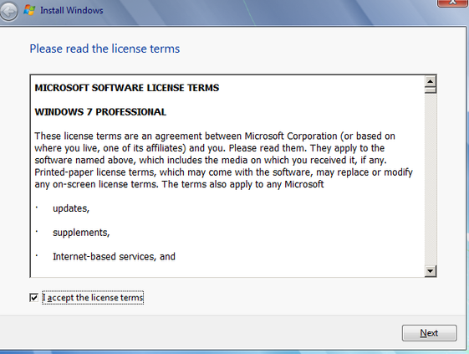Click the scroll down arrow of license text
The width and height of the screenshot is (469, 354).
point(431,271)
